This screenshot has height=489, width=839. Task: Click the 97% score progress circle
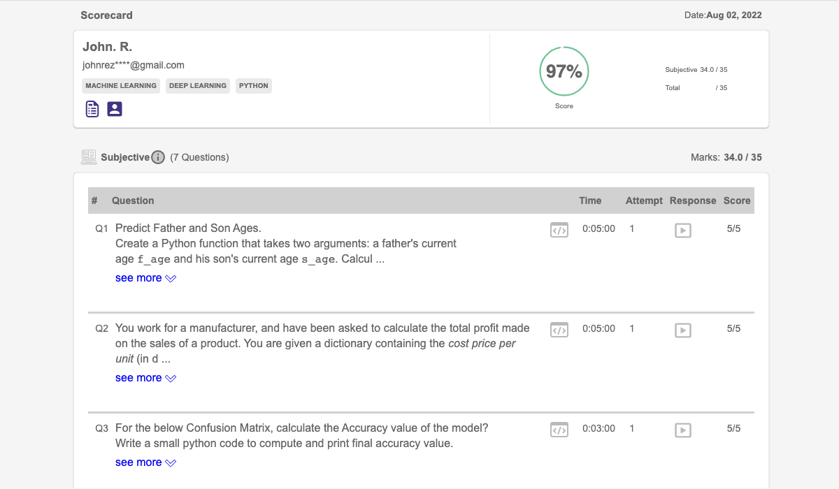(x=564, y=71)
